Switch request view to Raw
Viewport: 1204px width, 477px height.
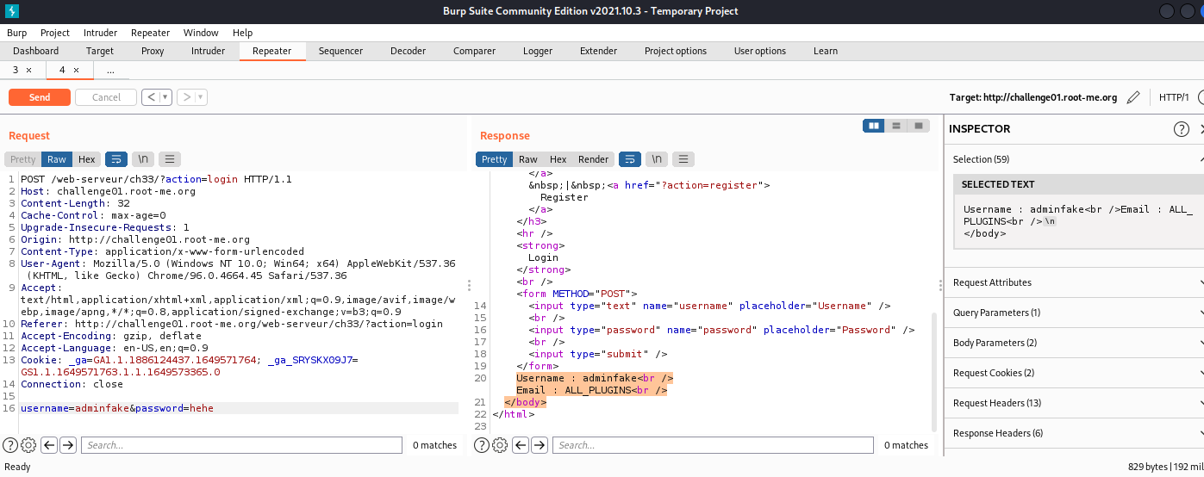point(57,159)
